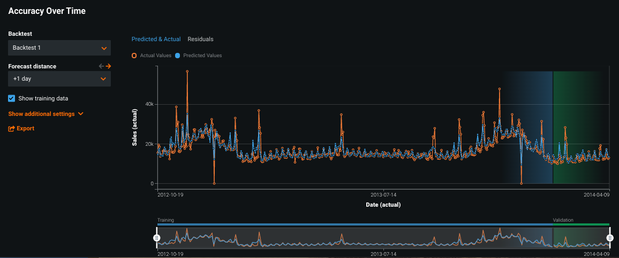
Task: Click the Export icon
Action: [11, 129]
